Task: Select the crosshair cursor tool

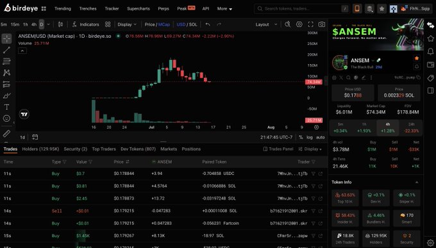Action: pyautogui.click(x=6, y=38)
